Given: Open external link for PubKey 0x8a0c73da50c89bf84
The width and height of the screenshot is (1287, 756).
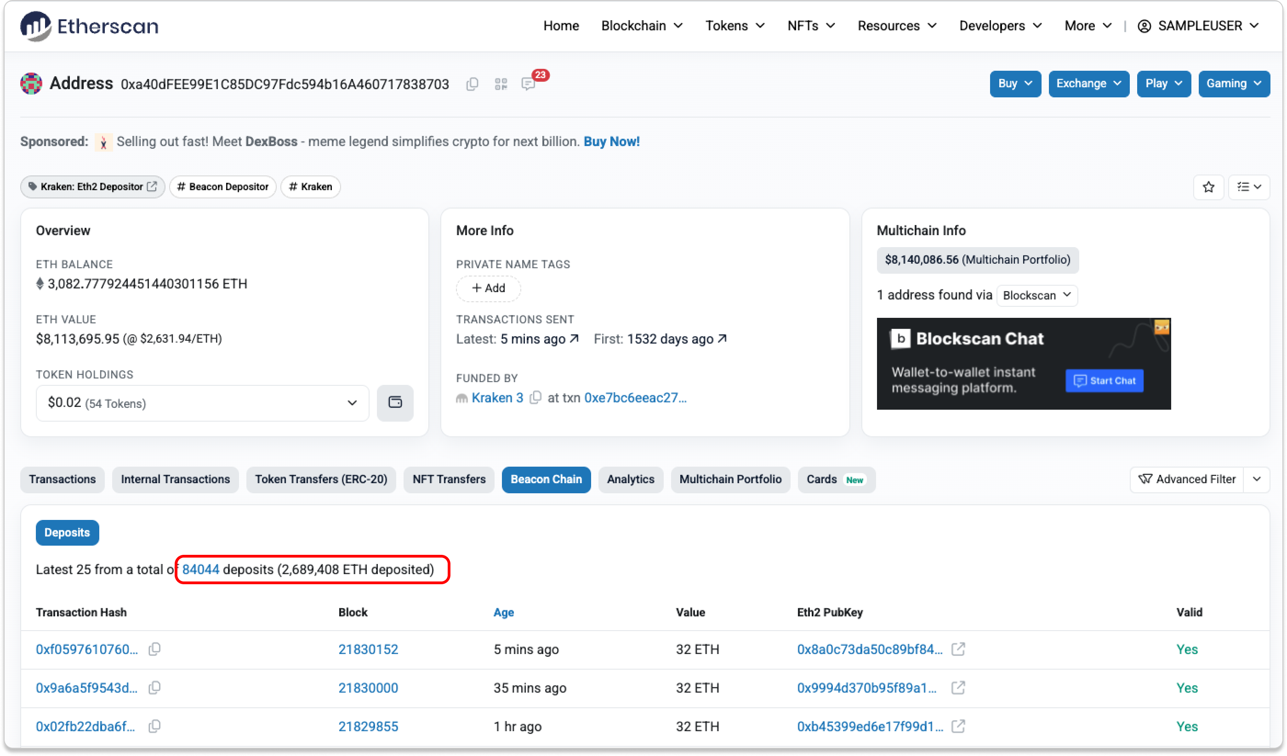Looking at the screenshot, I should [x=958, y=649].
